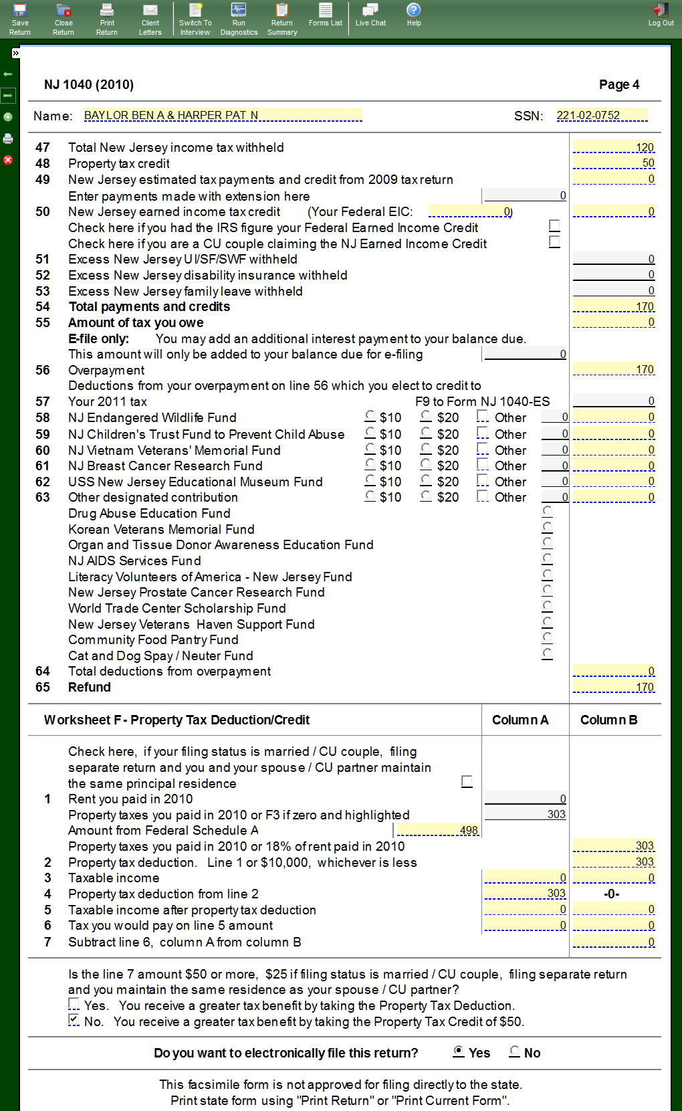Click the extension payments input field
This screenshot has height=1111, width=682.
click(x=525, y=195)
